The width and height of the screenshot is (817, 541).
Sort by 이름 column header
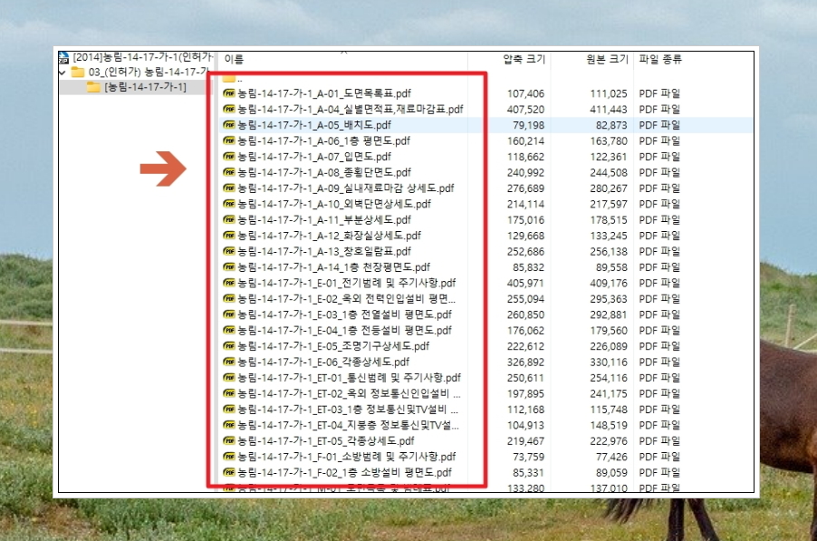(234, 60)
